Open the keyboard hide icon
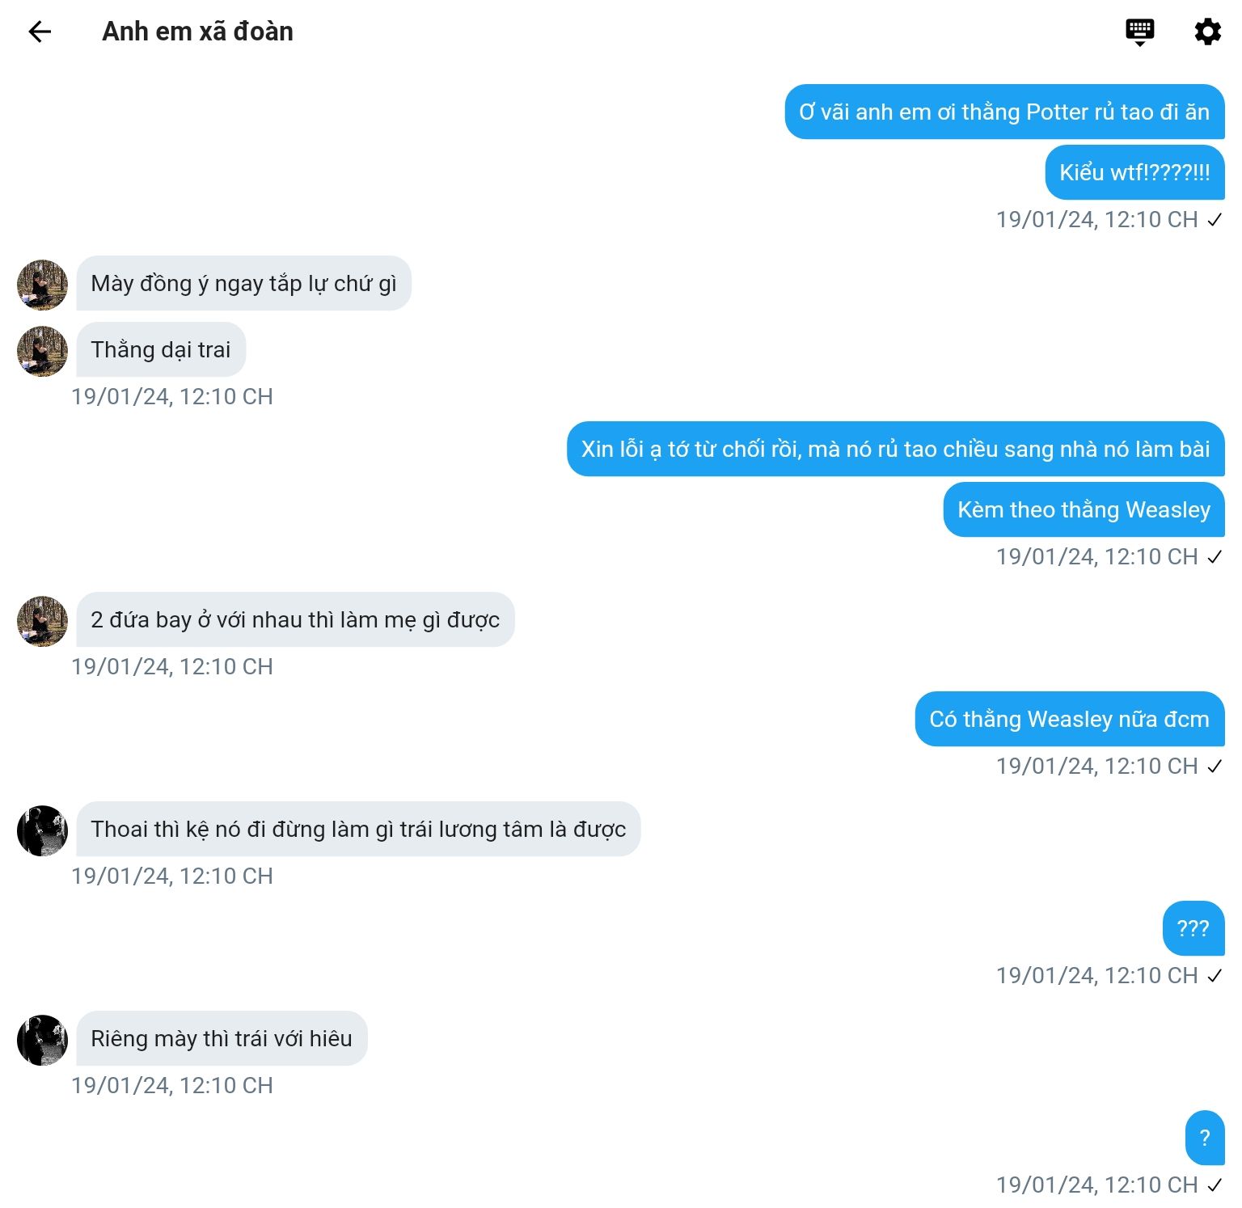Image resolution: width=1242 pixels, height=1208 pixels. pos(1139,32)
